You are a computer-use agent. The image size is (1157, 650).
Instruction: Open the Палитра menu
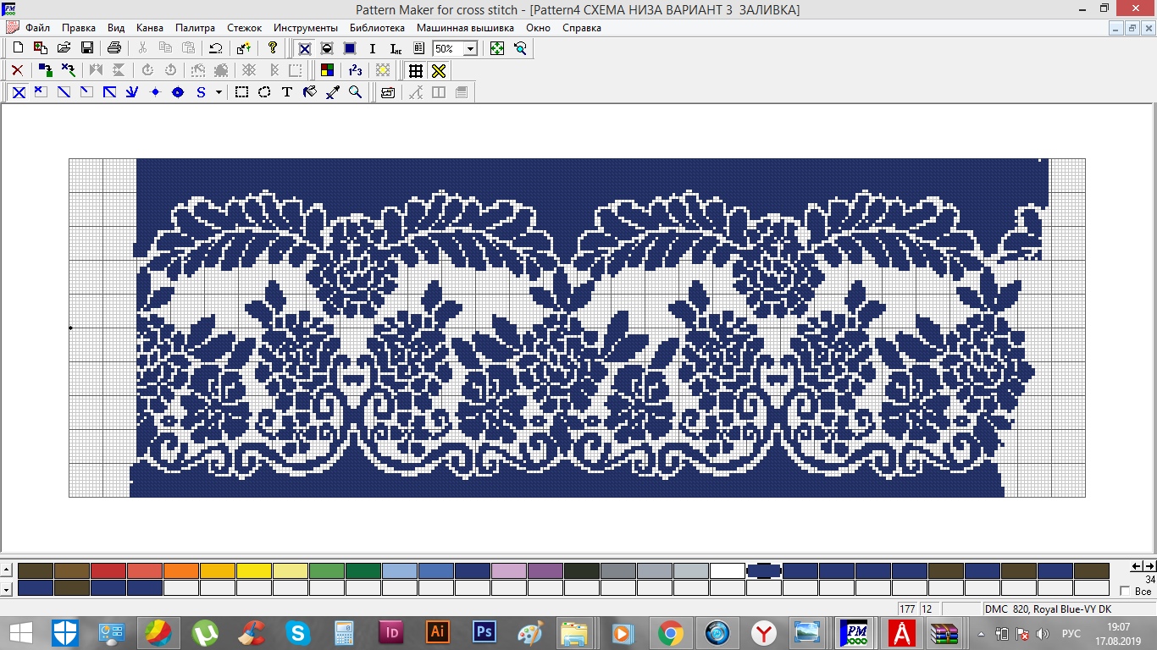pyautogui.click(x=195, y=28)
